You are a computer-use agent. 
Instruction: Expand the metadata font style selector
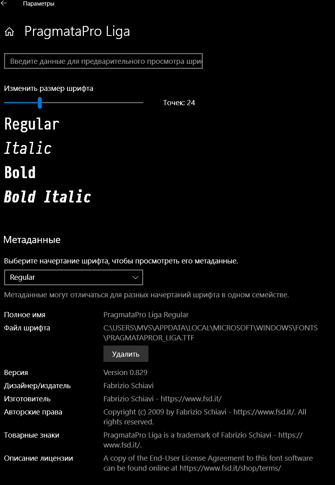click(x=74, y=277)
